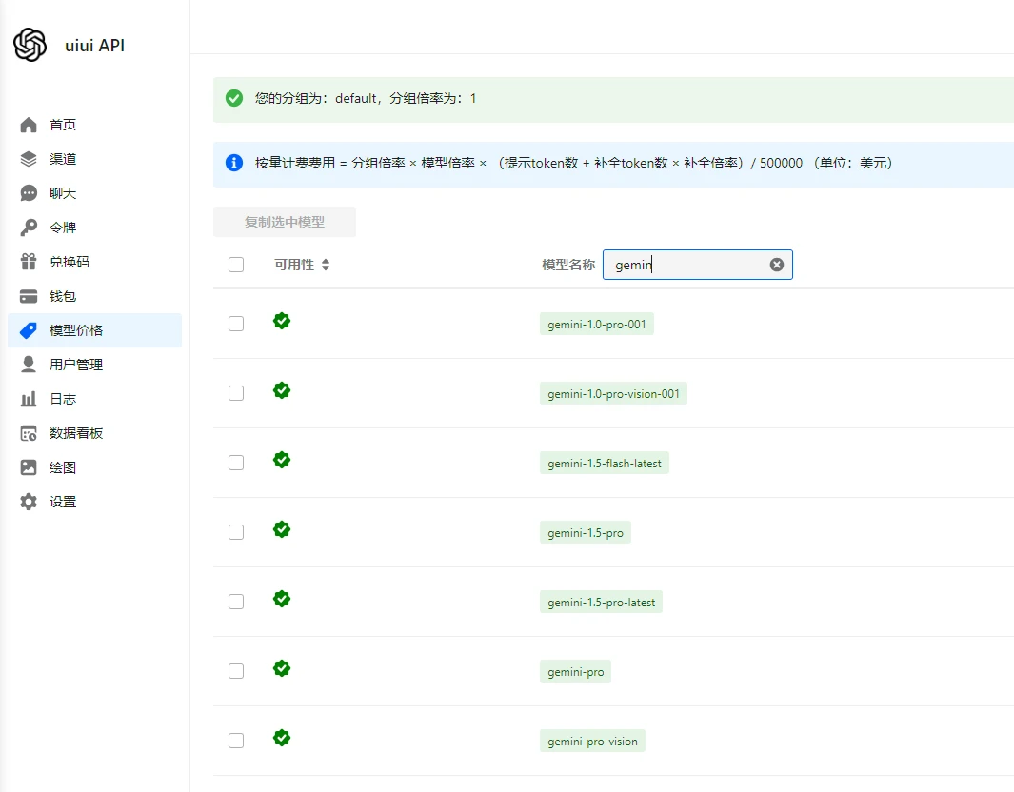Open the 聊天 menu item

94,193
